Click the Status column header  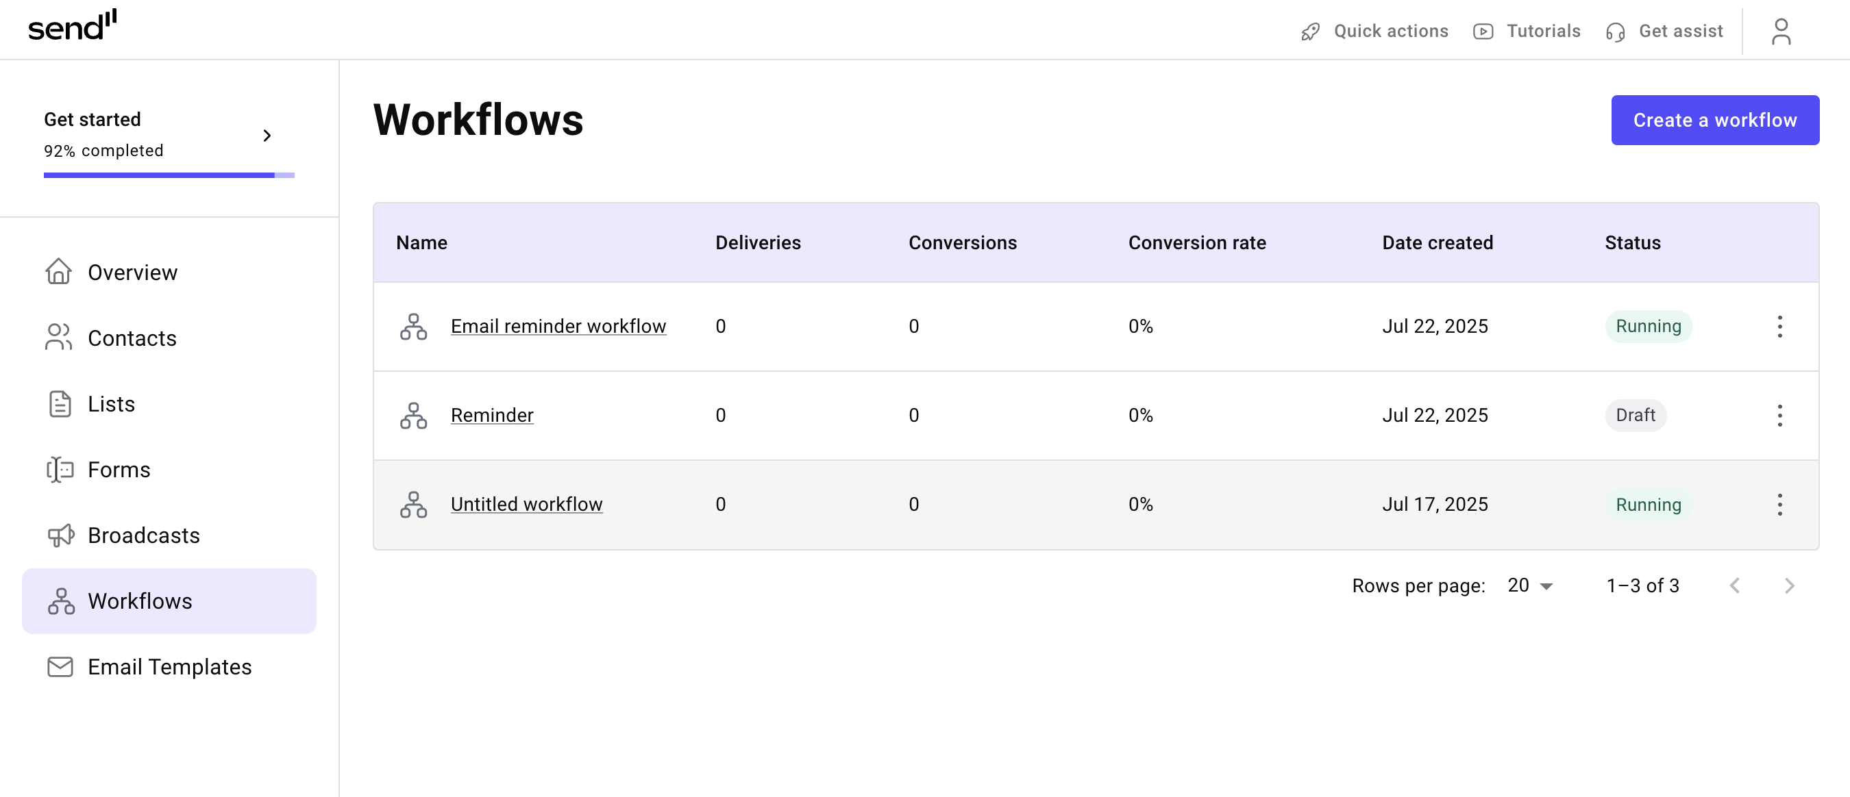pyautogui.click(x=1632, y=243)
